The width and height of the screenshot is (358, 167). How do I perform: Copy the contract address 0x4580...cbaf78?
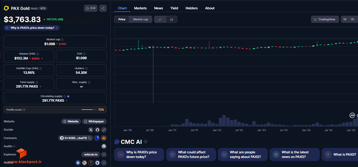90,138
